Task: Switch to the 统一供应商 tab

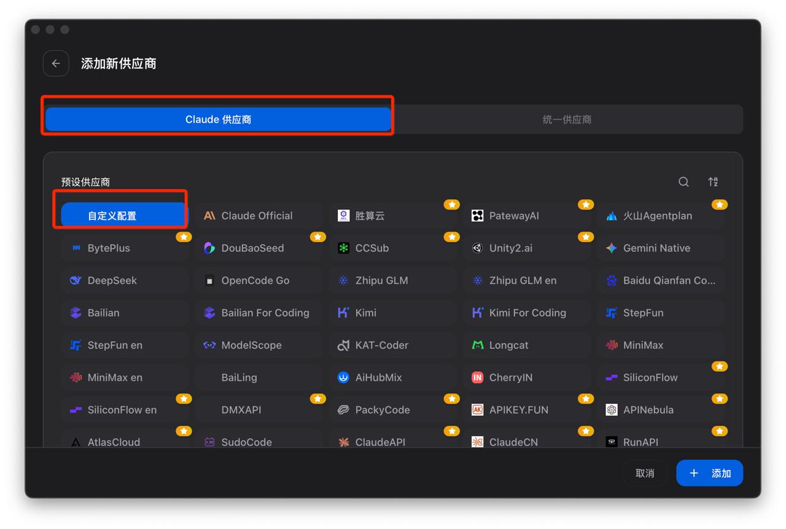Action: [567, 119]
